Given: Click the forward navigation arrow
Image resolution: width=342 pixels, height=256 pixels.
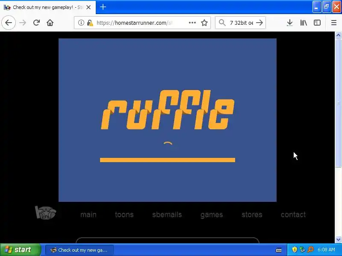Looking at the screenshot, I should (23, 23).
